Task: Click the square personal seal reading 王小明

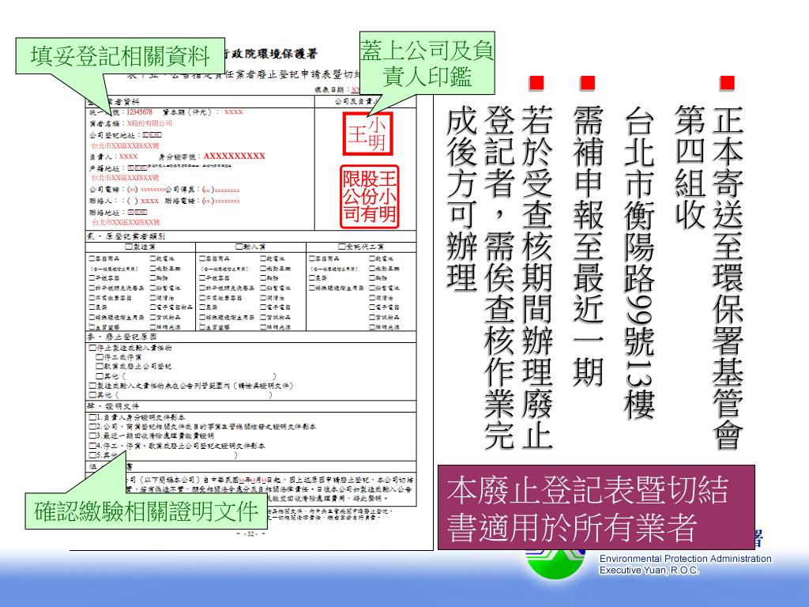Action: (368, 134)
